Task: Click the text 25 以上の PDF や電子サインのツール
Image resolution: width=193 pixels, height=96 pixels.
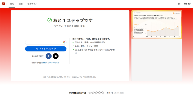Action: pyautogui.click(x=95, y=51)
